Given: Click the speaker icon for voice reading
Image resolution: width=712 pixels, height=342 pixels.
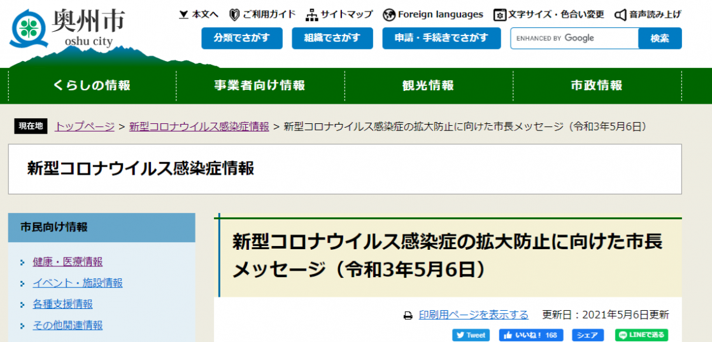Looking at the screenshot, I should [x=621, y=15].
